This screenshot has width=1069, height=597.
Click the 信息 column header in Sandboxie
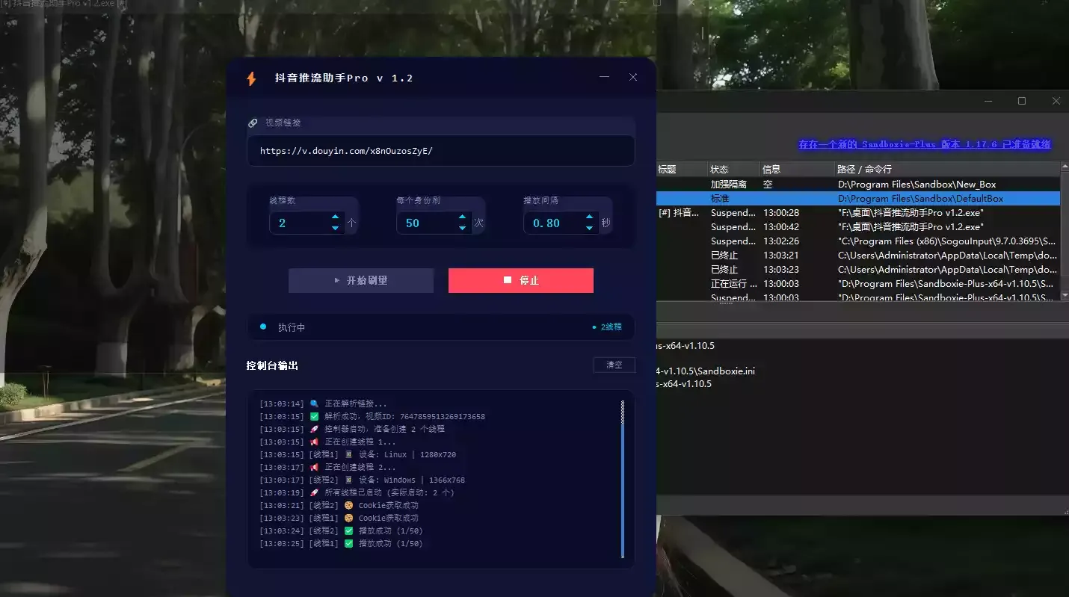797,170
